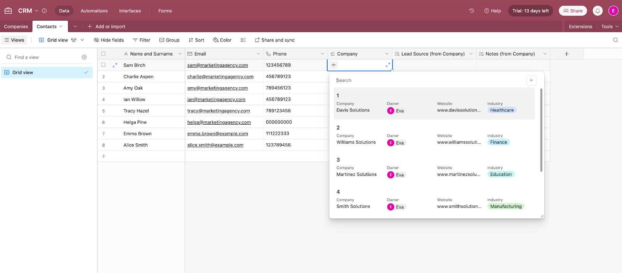Expand the Company cell editor

point(388,65)
